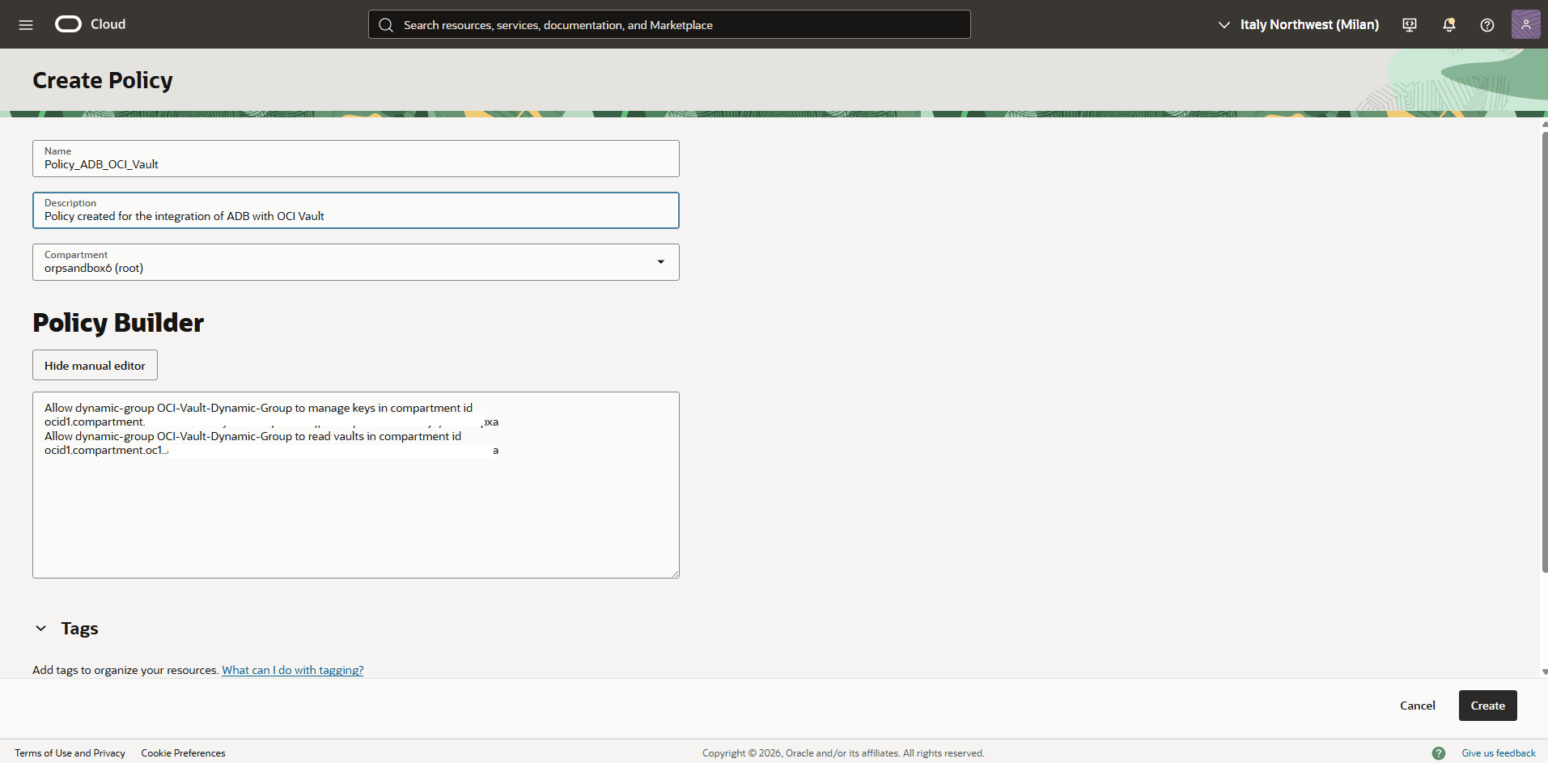Click the Create button
This screenshot has width=1548, height=763.
[1487, 706]
